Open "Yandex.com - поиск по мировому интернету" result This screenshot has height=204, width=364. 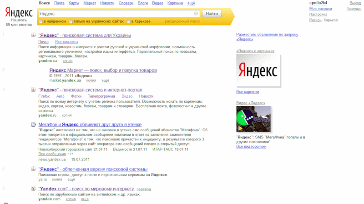point(86,189)
